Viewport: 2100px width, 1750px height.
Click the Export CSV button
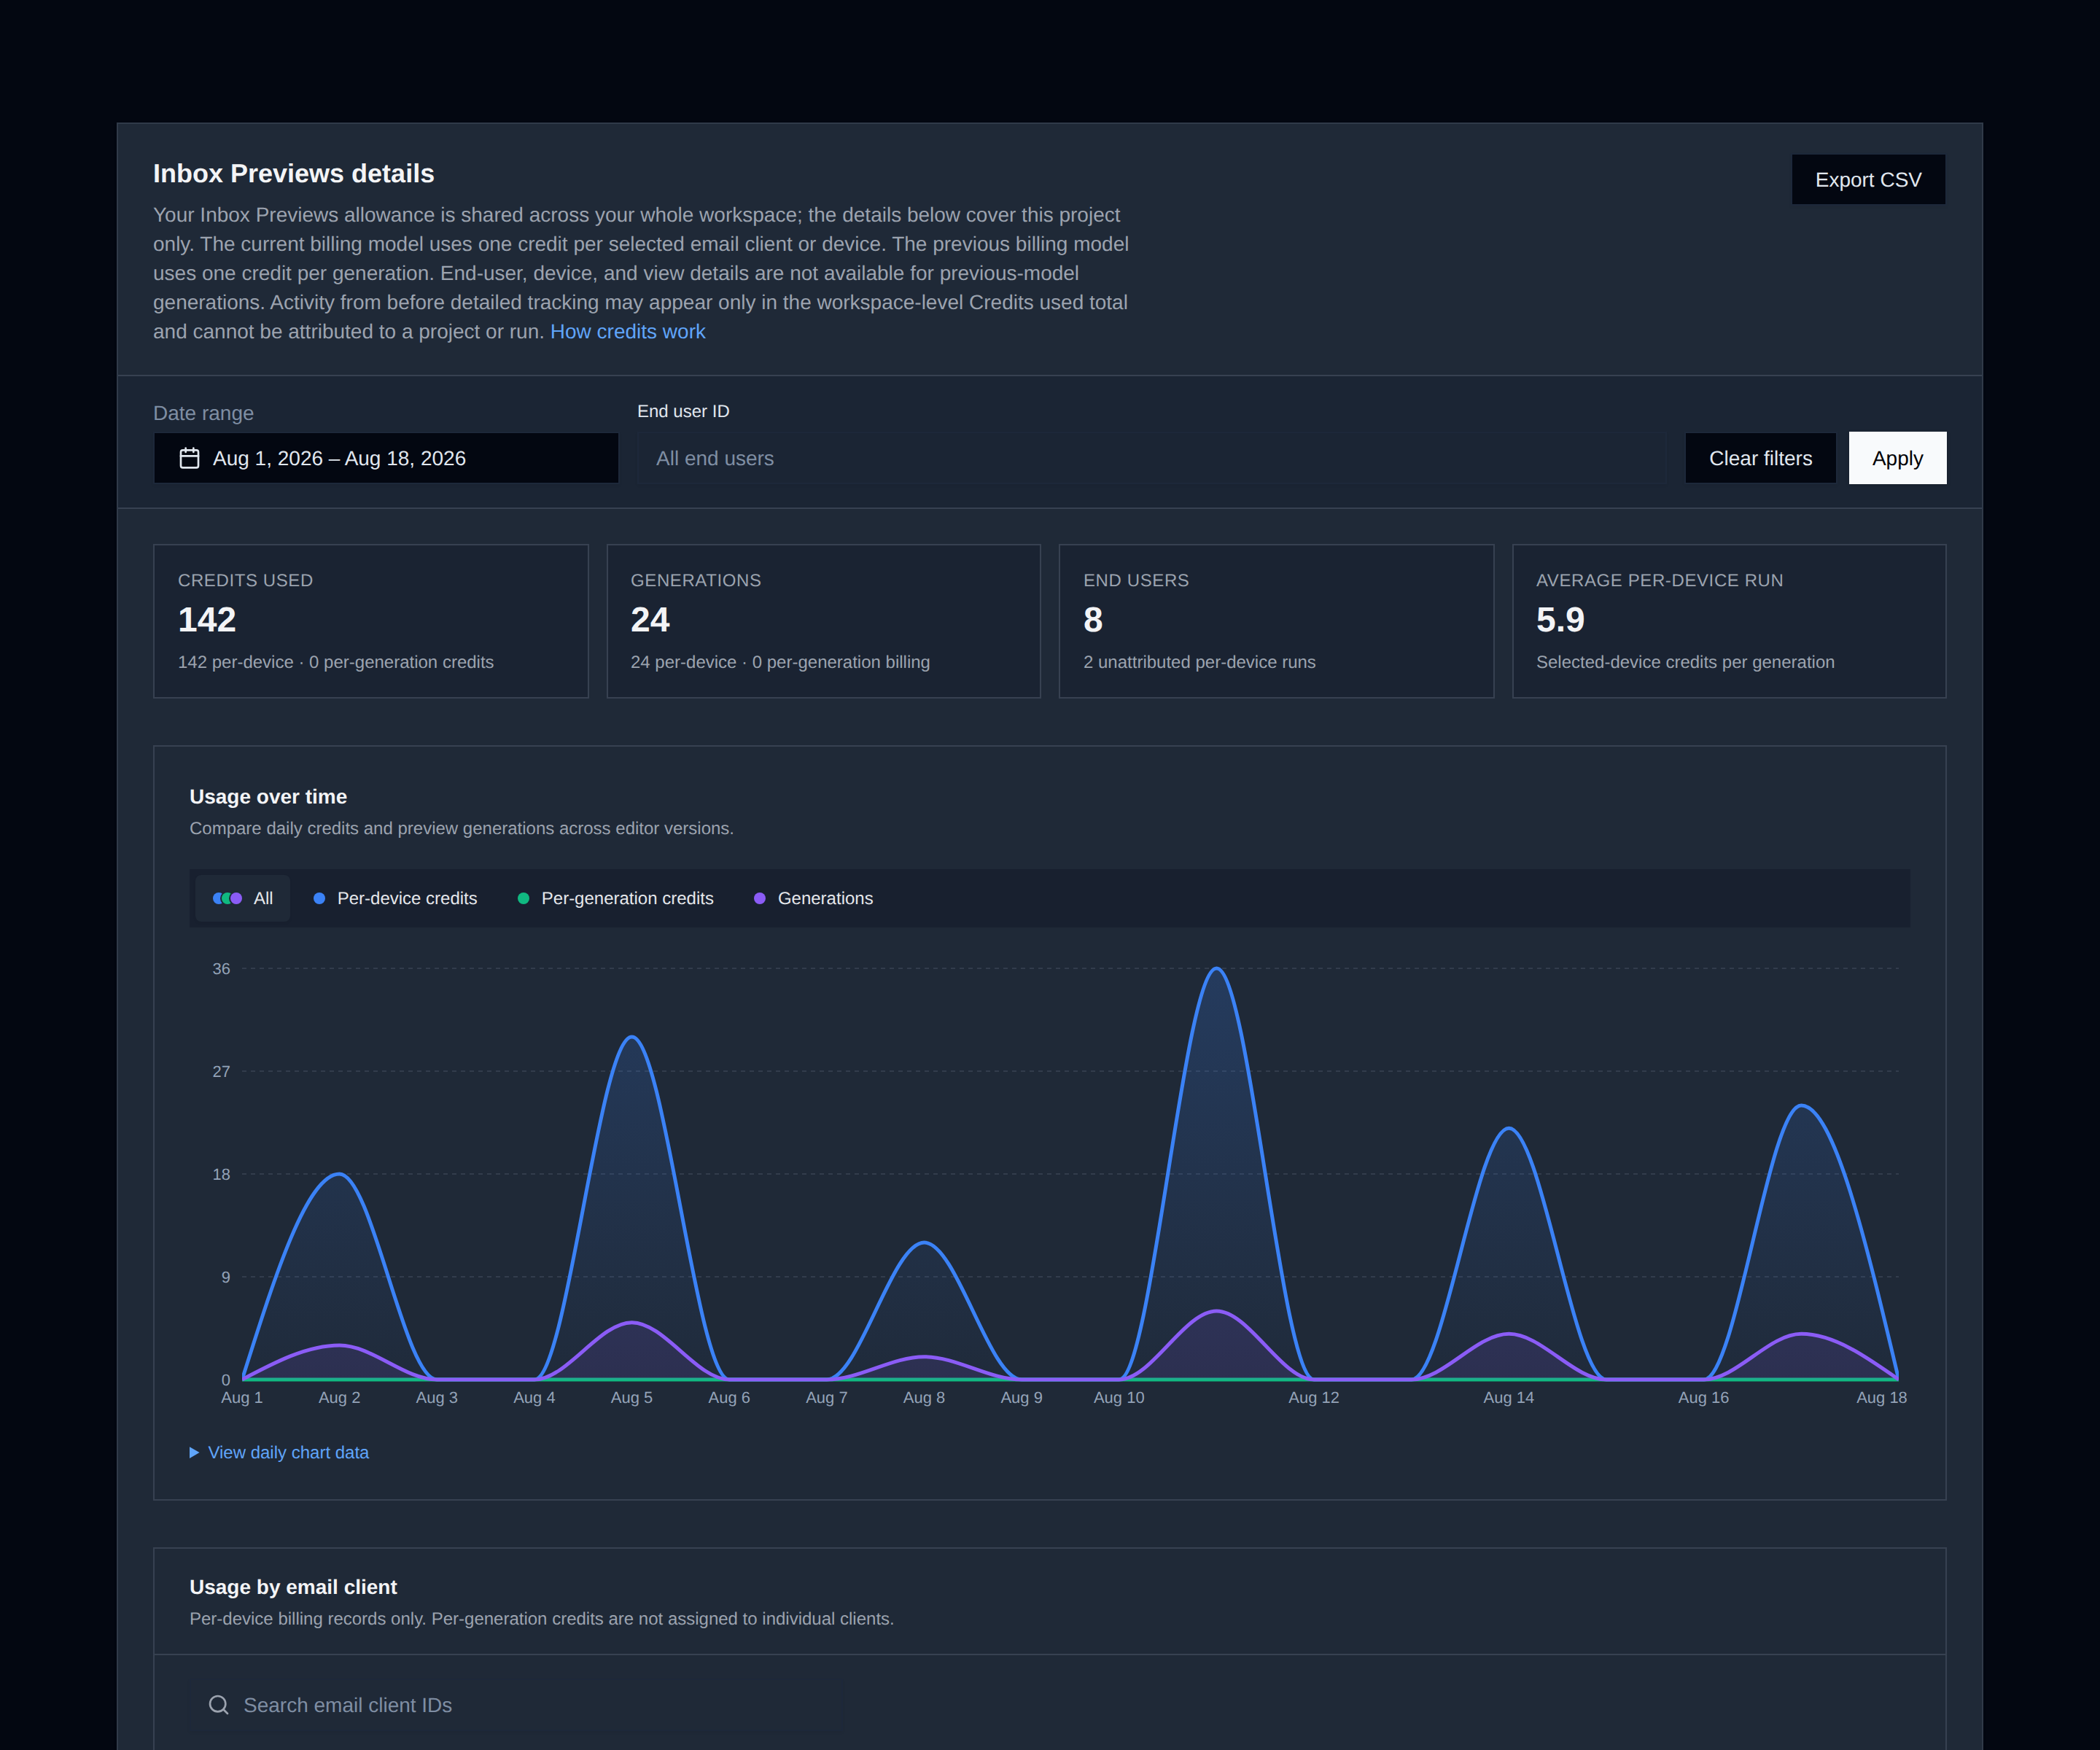coord(1868,180)
